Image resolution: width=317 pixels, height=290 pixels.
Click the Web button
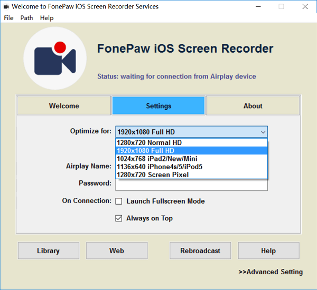point(117,250)
